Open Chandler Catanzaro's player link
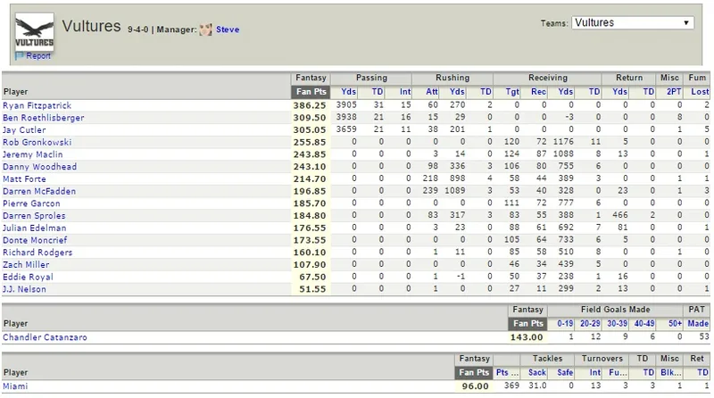The height and width of the screenshot is (398, 714). pyautogui.click(x=45, y=337)
